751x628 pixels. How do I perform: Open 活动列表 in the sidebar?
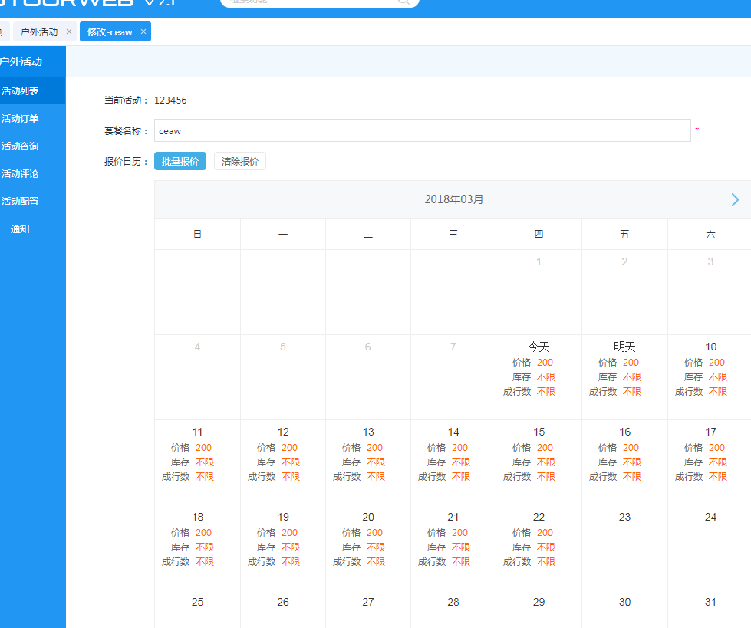21,90
